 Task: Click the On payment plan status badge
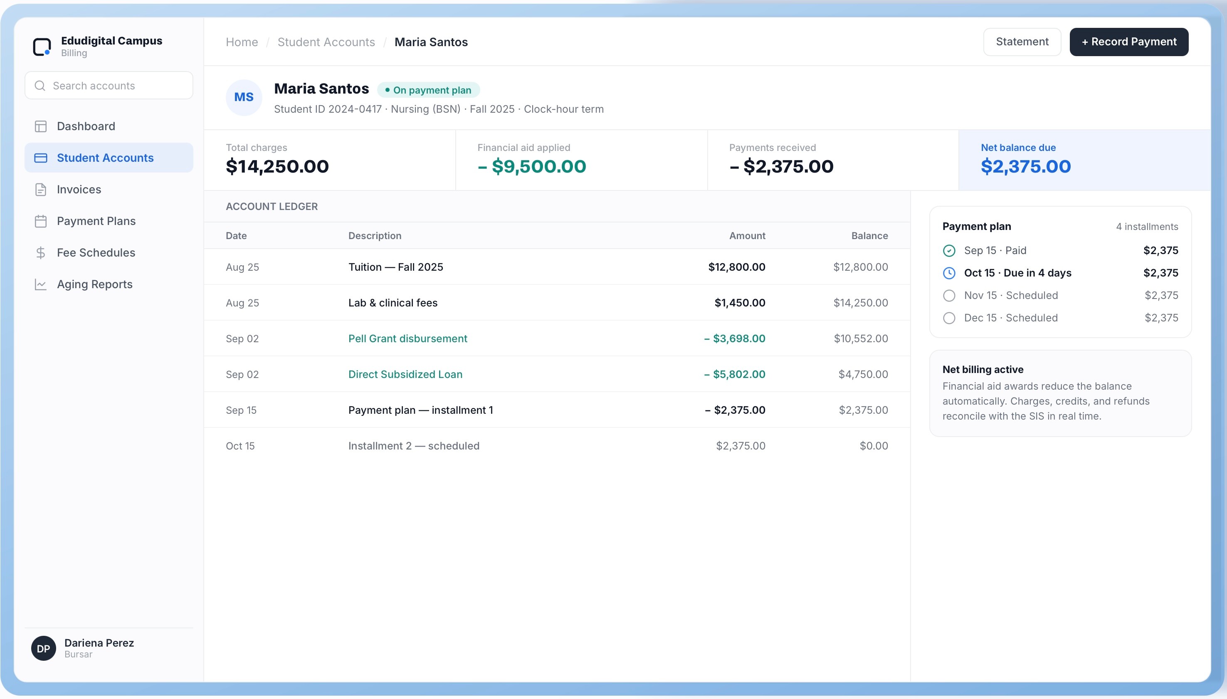tap(428, 90)
